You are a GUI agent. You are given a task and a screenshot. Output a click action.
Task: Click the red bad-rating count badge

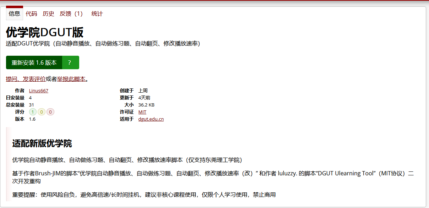click(50, 112)
